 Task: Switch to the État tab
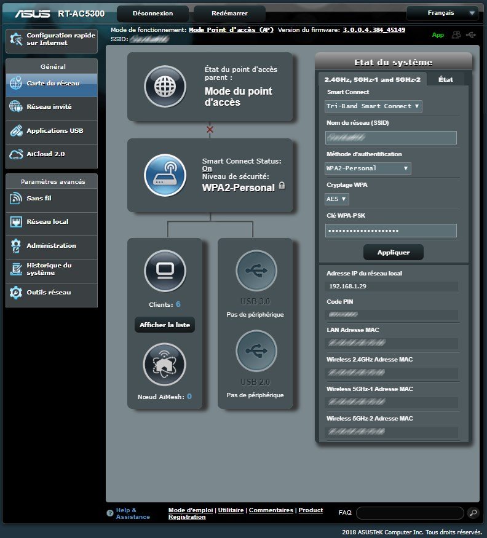pos(446,79)
